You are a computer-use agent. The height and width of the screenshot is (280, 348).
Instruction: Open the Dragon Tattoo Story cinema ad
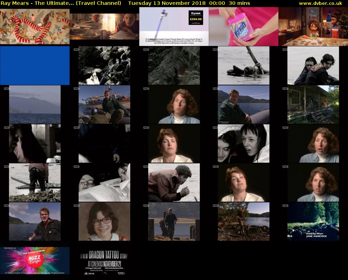pos(104,260)
